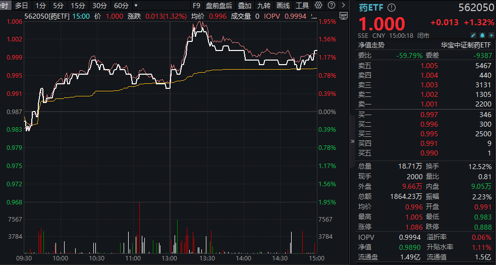The width and height of the screenshot is (496, 265).
Task: Open the help question mark icon
Action: pyautogui.click(x=331, y=5)
